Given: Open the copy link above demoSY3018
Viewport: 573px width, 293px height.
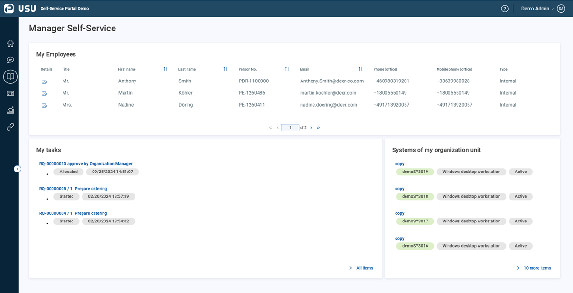Looking at the screenshot, I should tap(400, 189).
